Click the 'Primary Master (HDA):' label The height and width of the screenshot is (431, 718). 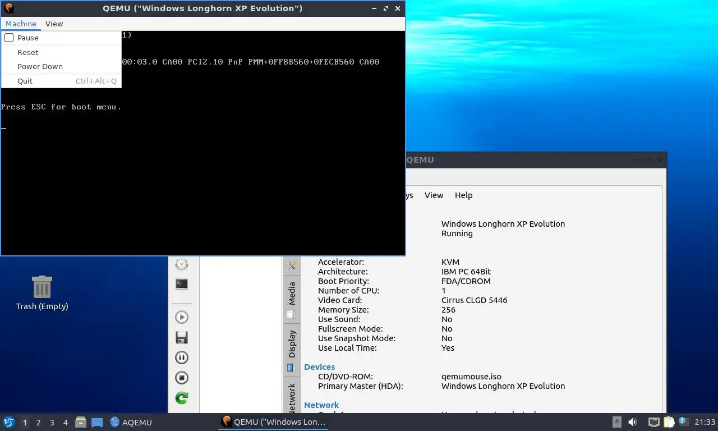coord(361,386)
